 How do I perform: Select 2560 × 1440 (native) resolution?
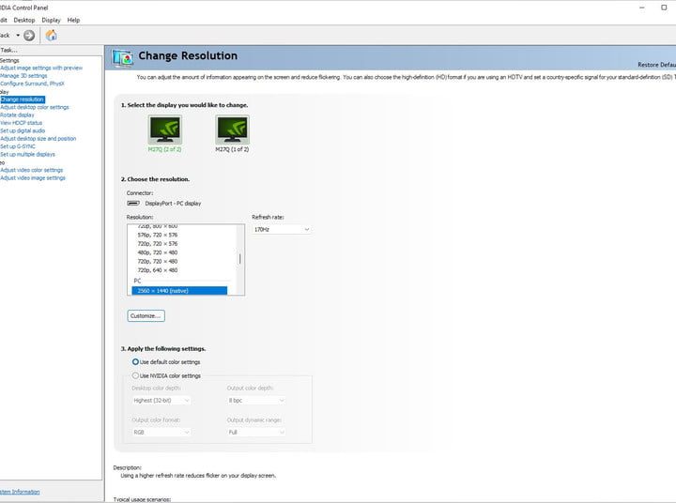(179, 291)
